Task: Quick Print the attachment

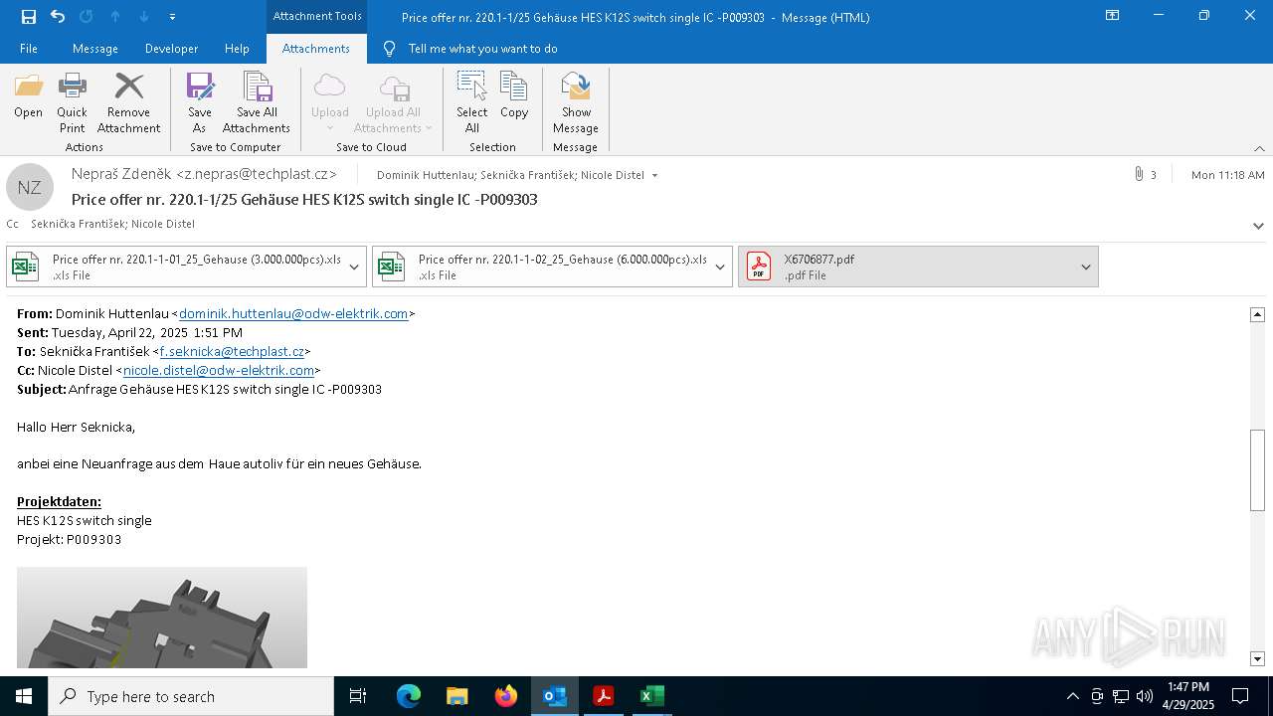Action: (72, 103)
